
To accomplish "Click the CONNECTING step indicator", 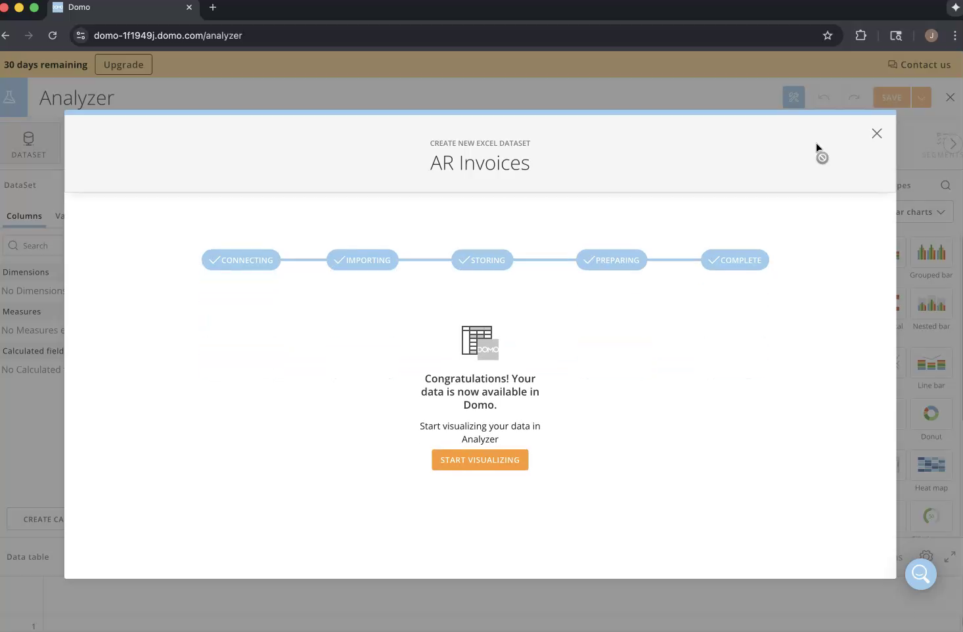I will [x=241, y=260].
